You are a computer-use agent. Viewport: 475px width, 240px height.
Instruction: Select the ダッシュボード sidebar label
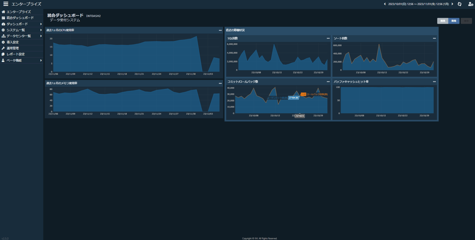[x=17, y=24]
